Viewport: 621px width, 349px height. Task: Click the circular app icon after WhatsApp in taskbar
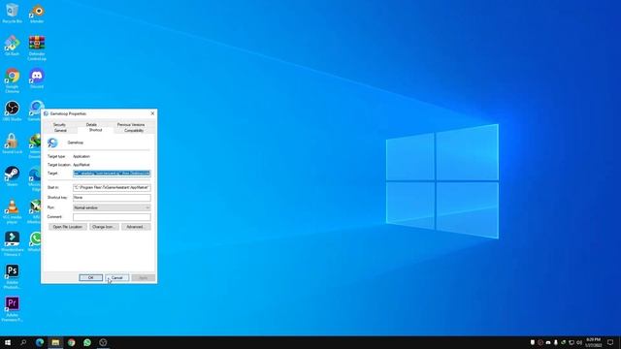(103, 342)
